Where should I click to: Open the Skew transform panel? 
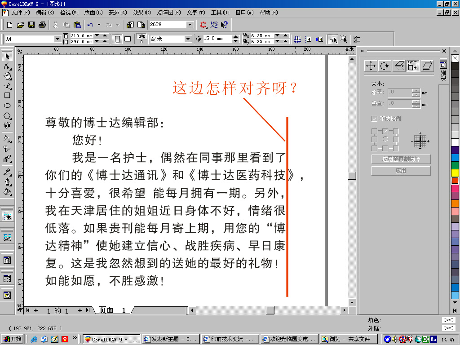click(427, 66)
